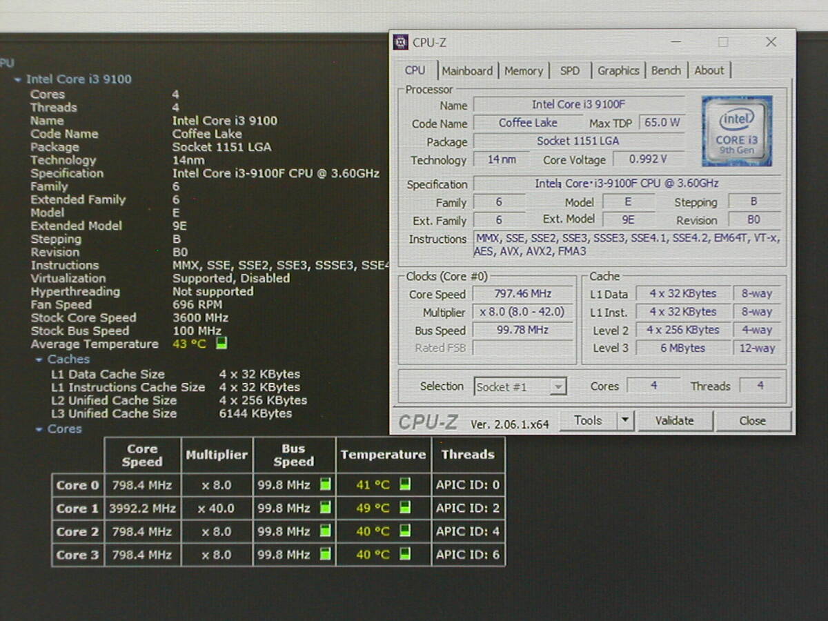This screenshot has width=828, height=621.
Task: Click the Core 0 row header
Action: click(x=77, y=484)
